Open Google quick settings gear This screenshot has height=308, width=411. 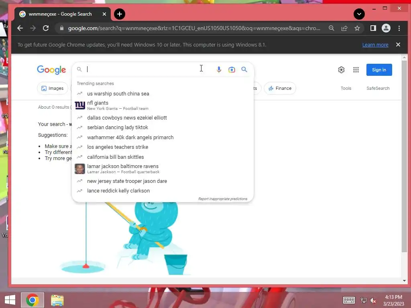(x=341, y=70)
